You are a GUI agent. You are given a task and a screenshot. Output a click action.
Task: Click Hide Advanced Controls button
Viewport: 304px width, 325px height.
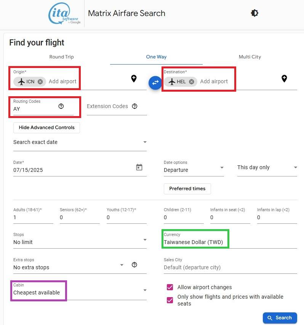tap(46, 128)
